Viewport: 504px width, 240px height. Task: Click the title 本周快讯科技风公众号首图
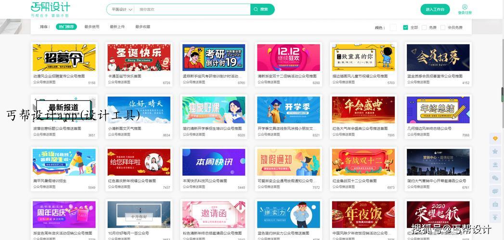pos(205,181)
